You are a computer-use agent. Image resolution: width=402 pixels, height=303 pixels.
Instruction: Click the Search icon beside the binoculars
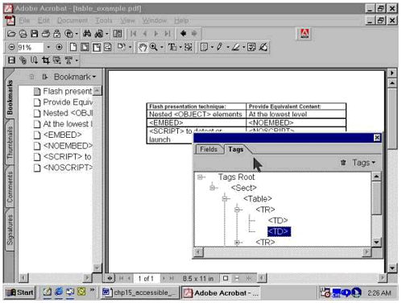click(99, 34)
